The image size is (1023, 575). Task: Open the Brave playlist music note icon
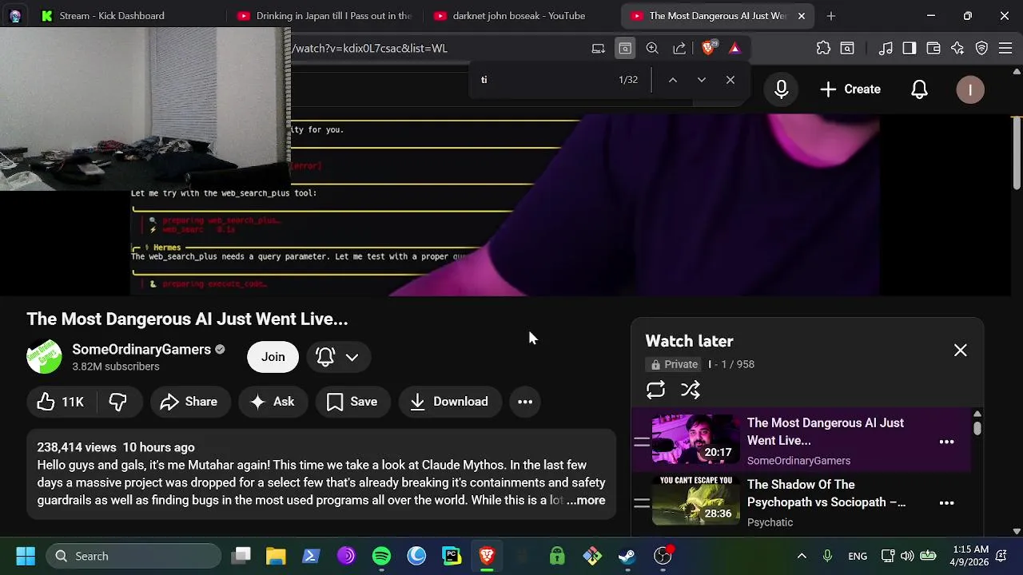(886, 48)
